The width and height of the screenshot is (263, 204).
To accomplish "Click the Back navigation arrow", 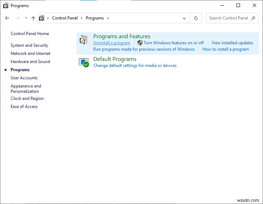I will click(x=7, y=18).
